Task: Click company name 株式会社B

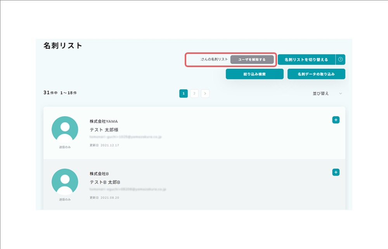Action: click(99, 174)
